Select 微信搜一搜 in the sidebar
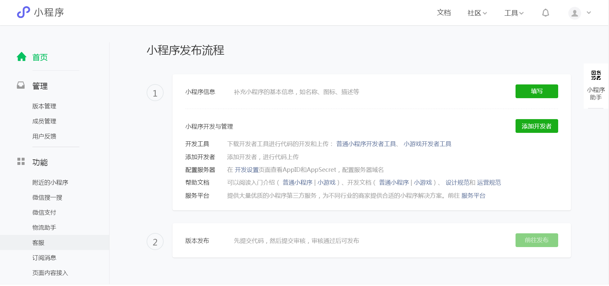 coord(47,198)
